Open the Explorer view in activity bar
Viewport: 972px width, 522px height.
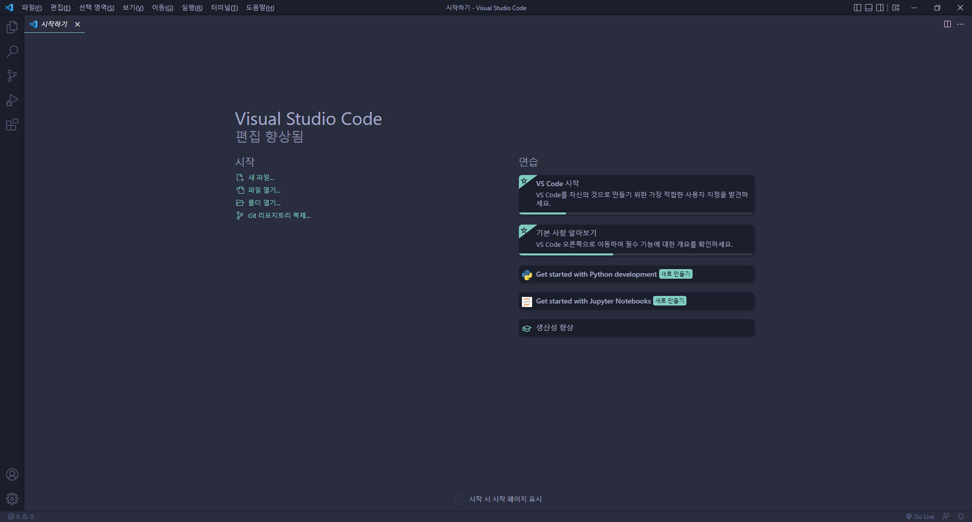click(x=12, y=27)
